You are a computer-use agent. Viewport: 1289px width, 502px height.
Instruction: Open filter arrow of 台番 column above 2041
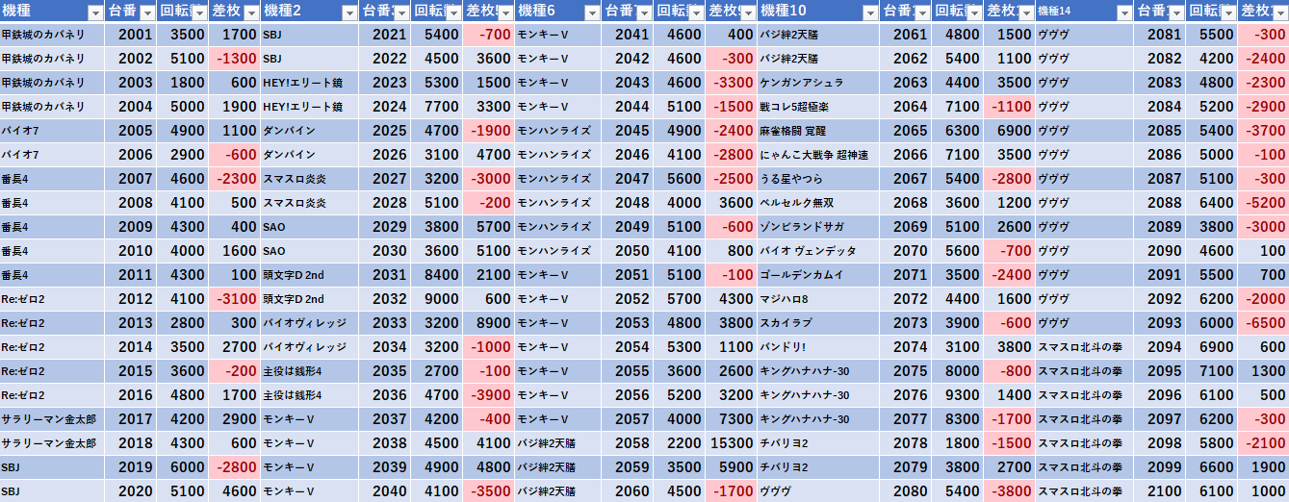[x=642, y=13]
